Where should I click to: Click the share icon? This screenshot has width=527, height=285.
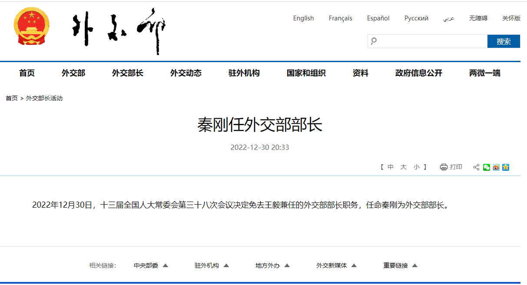[476, 167]
